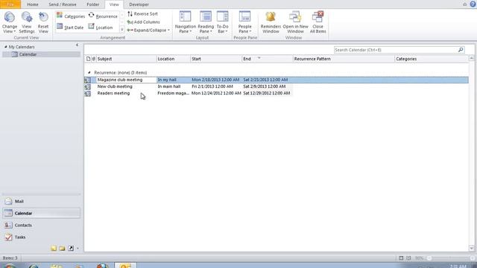Open the Expand/Collapse dropdown

click(x=148, y=30)
